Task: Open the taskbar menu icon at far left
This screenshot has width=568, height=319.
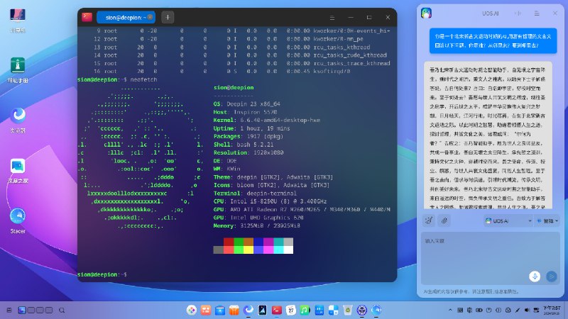Action: tap(9, 310)
